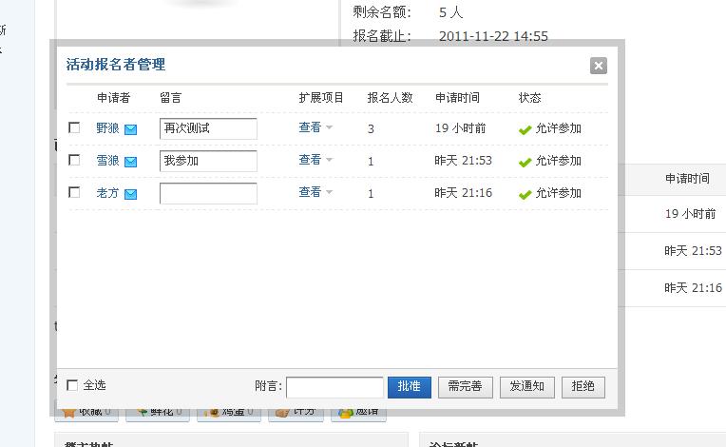This screenshot has height=447, width=726.
Task: Open 查看 dropdown for 雪狼
Action: (315, 160)
